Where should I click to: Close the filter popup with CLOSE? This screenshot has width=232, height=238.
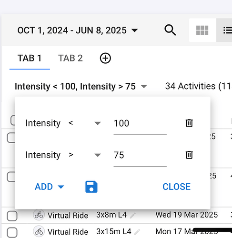click(x=176, y=187)
